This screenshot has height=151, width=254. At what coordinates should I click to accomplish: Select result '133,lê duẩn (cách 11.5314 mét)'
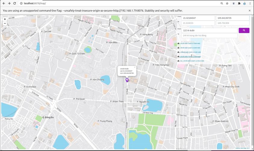190,57
